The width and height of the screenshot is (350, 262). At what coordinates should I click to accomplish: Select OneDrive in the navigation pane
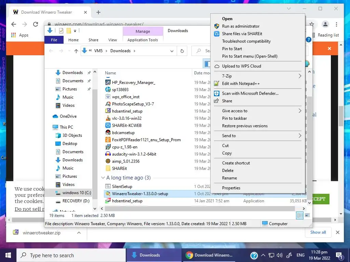(x=68, y=116)
